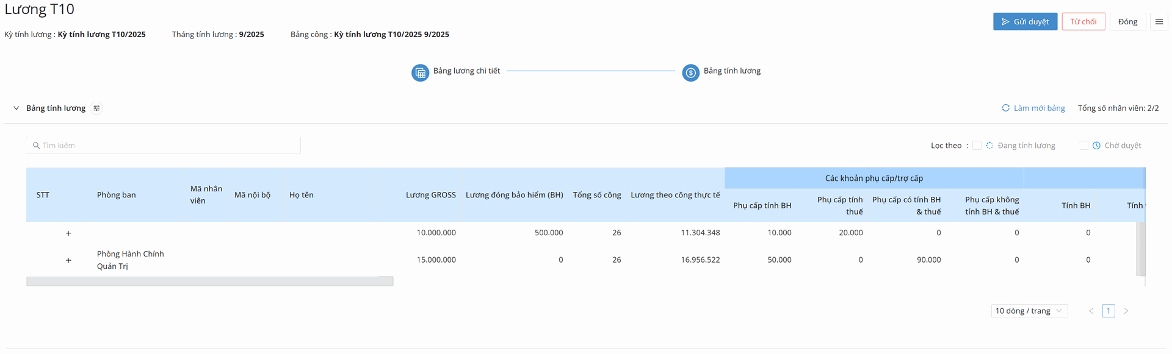The image size is (1172, 354).
Task: Click the Đóng button
Action: tap(1127, 21)
